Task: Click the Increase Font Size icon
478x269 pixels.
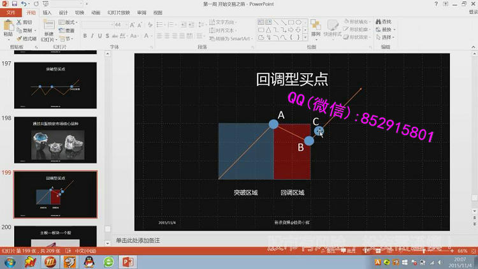Action: pyautogui.click(x=133, y=25)
